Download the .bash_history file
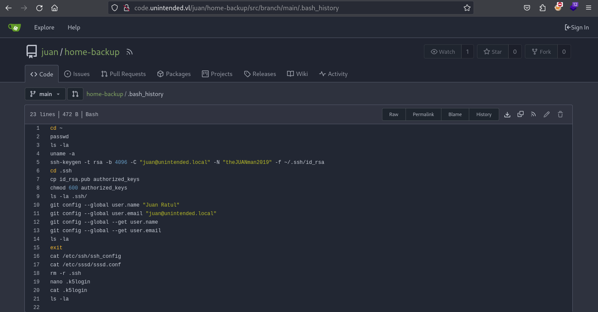The height and width of the screenshot is (312, 598). [x=507, y=114]
